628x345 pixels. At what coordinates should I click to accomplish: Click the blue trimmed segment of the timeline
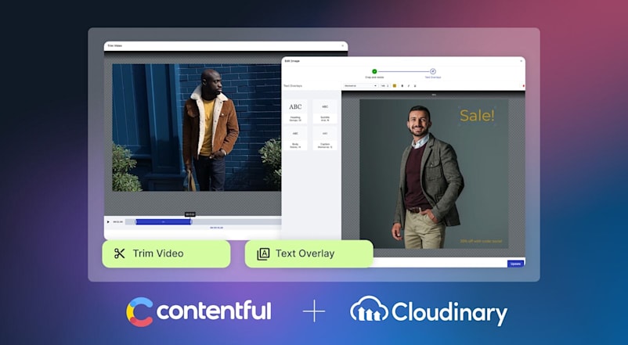[x=164, y=221]
